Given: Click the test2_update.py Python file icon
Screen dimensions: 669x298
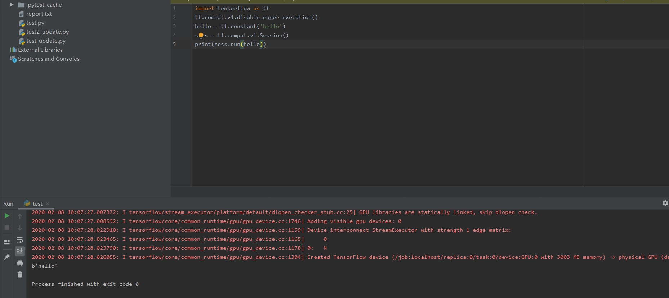Looking at the screenshot, I should click(22, 32).
